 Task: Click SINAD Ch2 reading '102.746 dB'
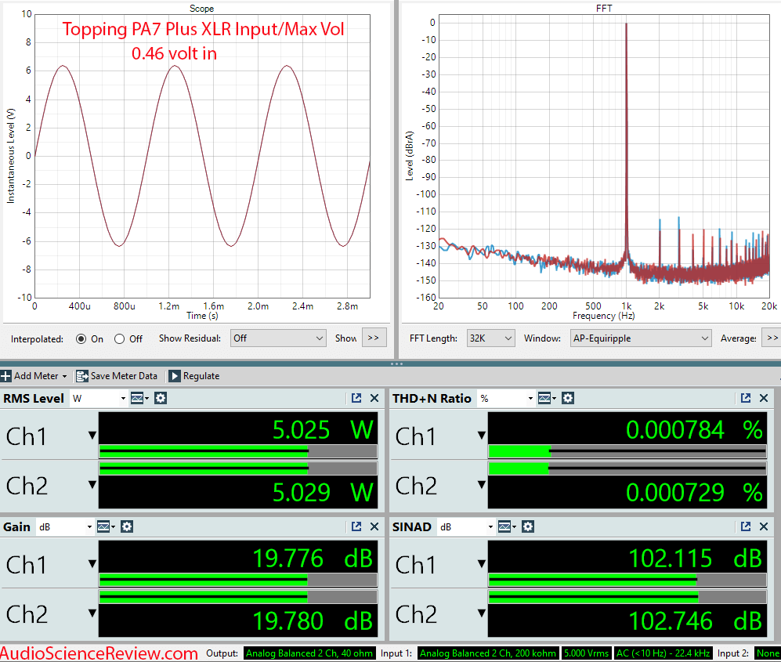pyautogui.click(x=696, y=620)
